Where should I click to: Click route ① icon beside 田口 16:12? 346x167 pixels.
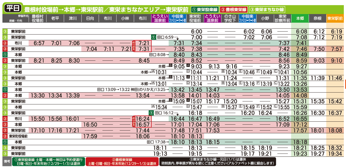(x=151, y=113)
